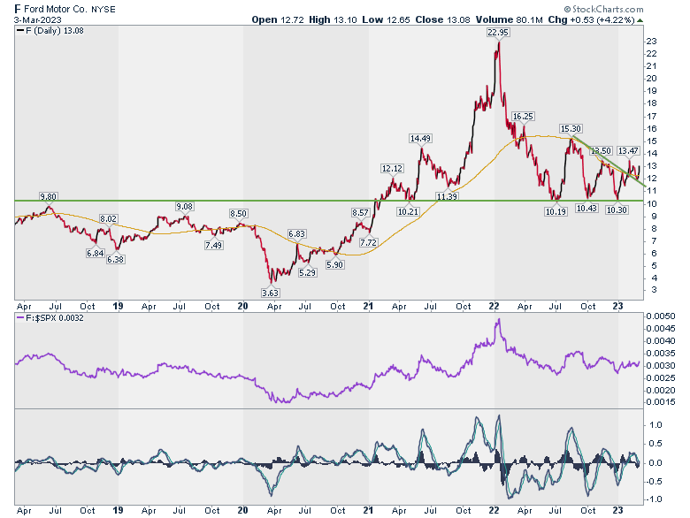The image size is (690, 518).
Task: Click the 17 value on the price axis
Action: click(x=651, y=117)
